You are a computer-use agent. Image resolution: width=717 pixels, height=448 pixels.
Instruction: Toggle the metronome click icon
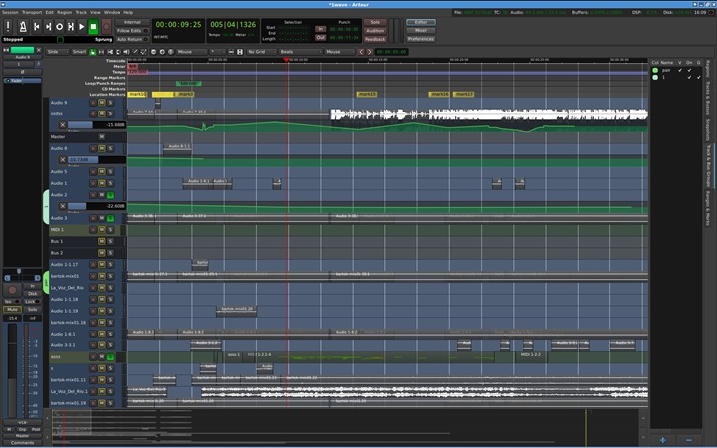pos(23,26)
